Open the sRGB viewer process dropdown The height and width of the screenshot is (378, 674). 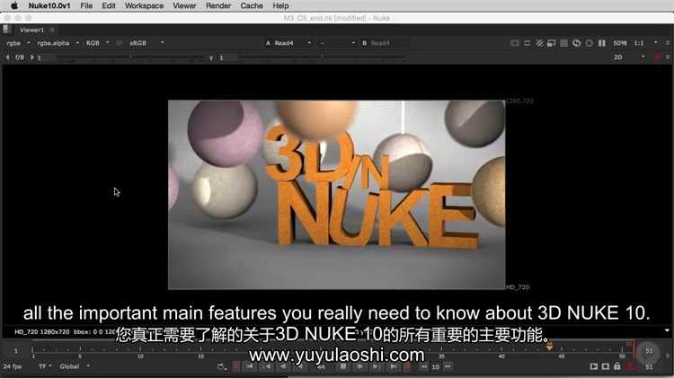click(x=146, y=43)
